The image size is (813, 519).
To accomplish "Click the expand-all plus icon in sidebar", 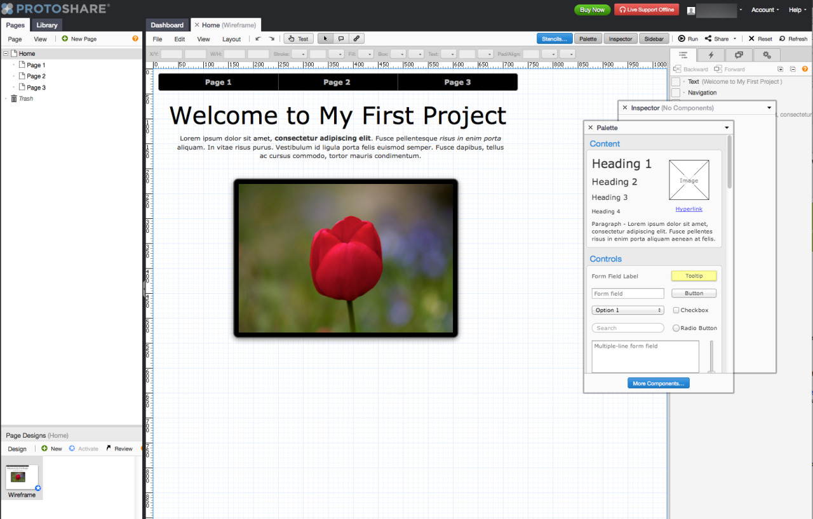I will point(781,69).
